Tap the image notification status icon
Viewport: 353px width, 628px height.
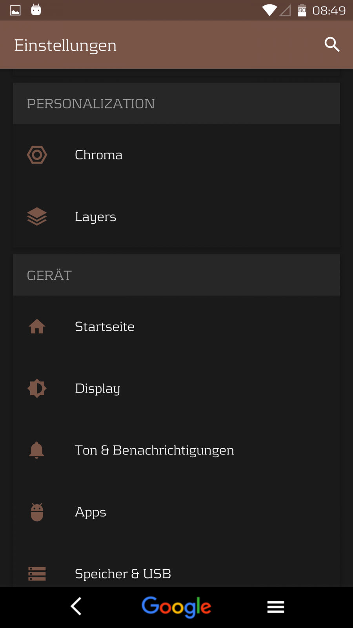15,10
